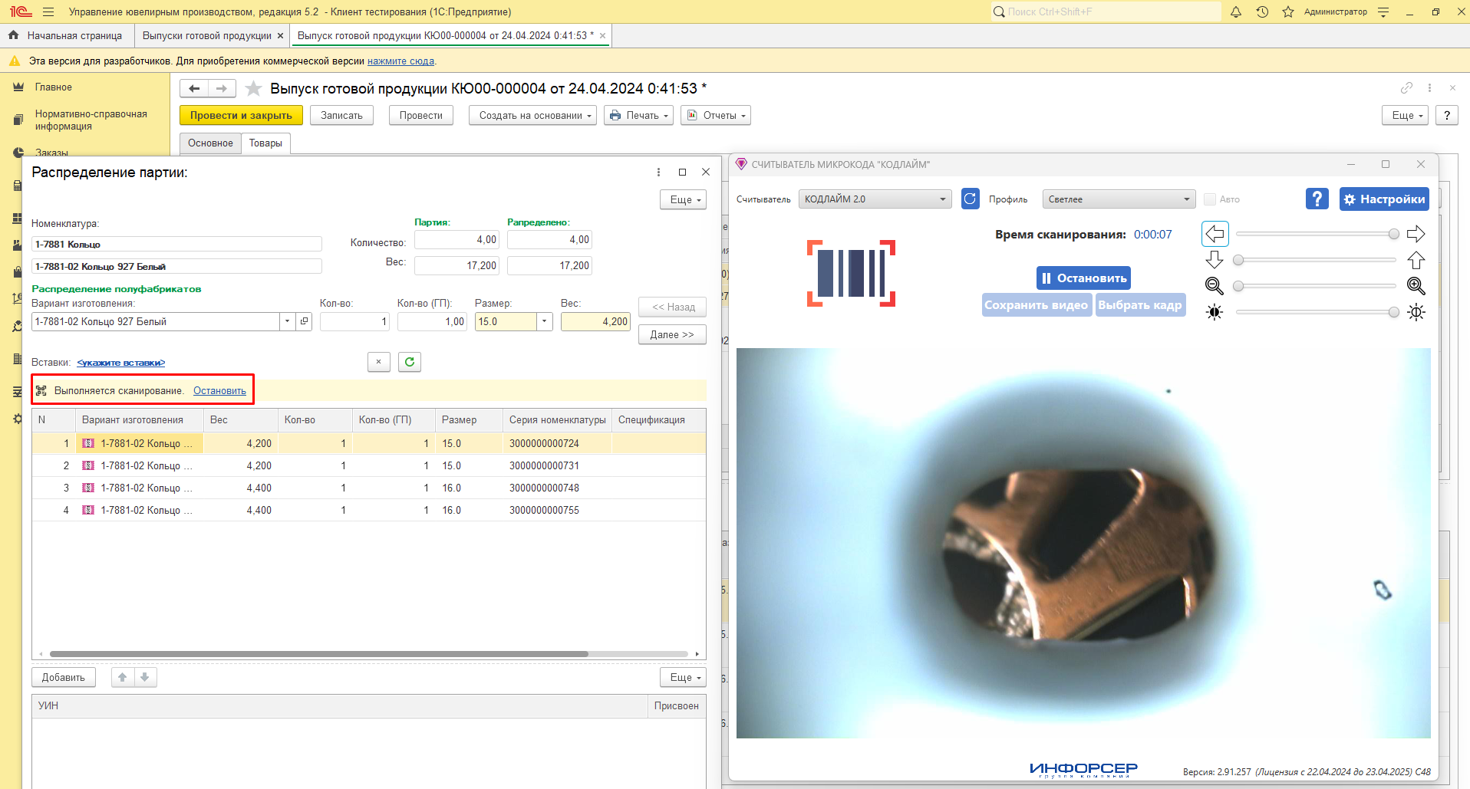Move camera view down arrow
The width and height of the screenshot is (1470, 789).
(x=1215, y=259)
